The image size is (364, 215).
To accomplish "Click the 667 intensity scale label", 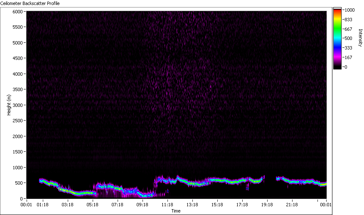I will [x=349, y=29].
